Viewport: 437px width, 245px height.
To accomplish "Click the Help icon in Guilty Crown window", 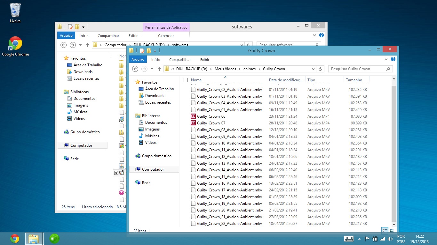I will [x=393, y=59].
